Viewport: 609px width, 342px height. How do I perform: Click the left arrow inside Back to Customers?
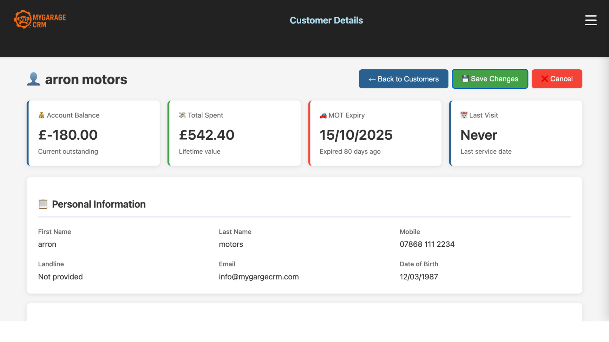pyautogui.click(x=371, y=79)
